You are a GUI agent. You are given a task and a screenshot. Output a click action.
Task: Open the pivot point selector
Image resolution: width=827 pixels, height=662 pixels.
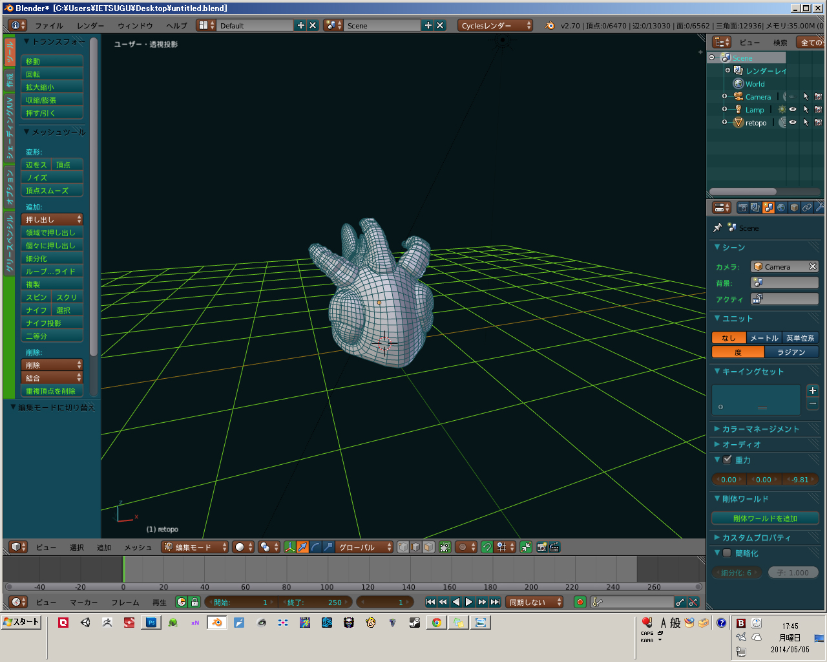[269, 547]
